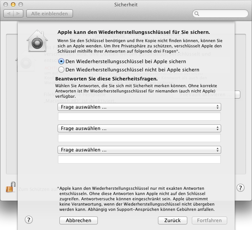Go back with the toolbar left arrow
This screenshot has height=230, width=252.
pyautogui.click(x=9, y=14)
